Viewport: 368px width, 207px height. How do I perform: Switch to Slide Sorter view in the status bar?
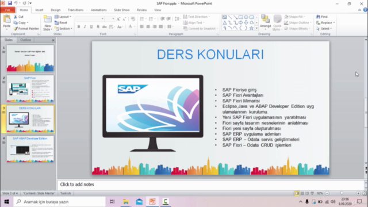(x=302, y=193)
